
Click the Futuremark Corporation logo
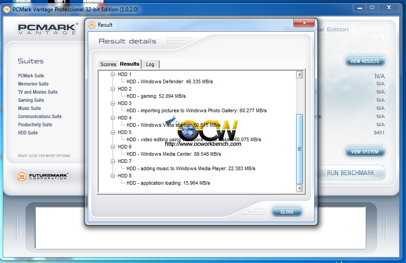42,177
